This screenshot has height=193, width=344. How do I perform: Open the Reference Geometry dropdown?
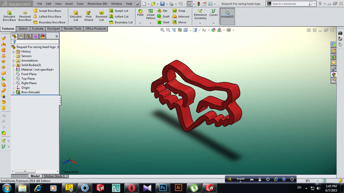point(200,23)
